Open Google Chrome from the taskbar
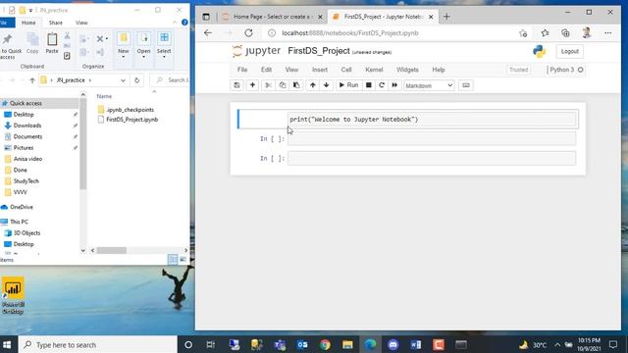This screenshot has height=353, width=628. (x=325, y=344)
